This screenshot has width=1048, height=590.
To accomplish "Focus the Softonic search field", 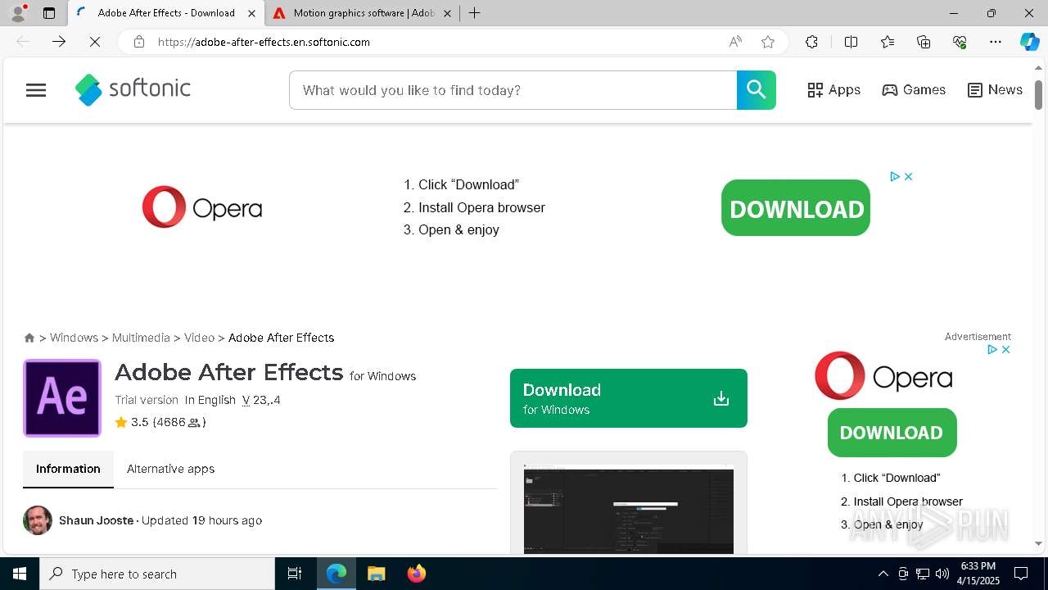I will (513, 90).
